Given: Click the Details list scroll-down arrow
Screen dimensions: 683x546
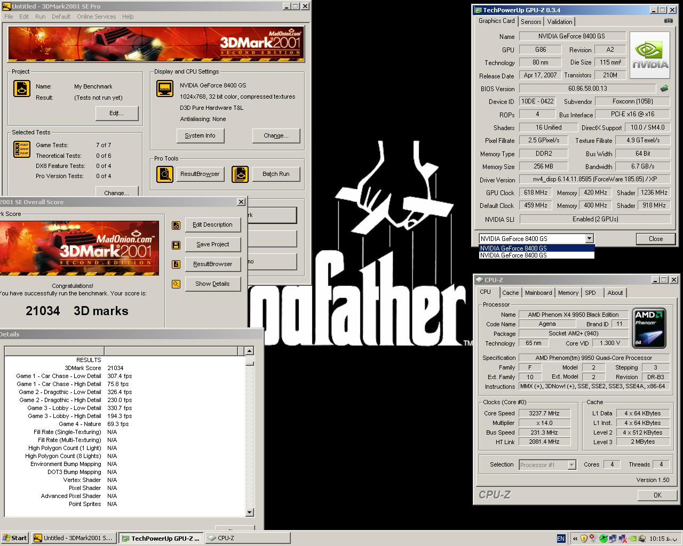Looking at the screenshot, I should pyautogui.click(x=249, y=512).
